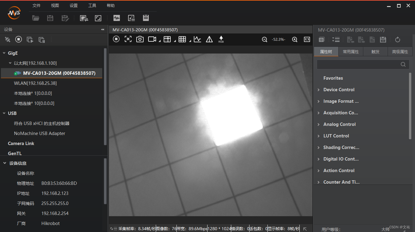Viewport: 415px width, 232px height.
Task: Collapse the USB tree node
Action: tap(4, 113)
